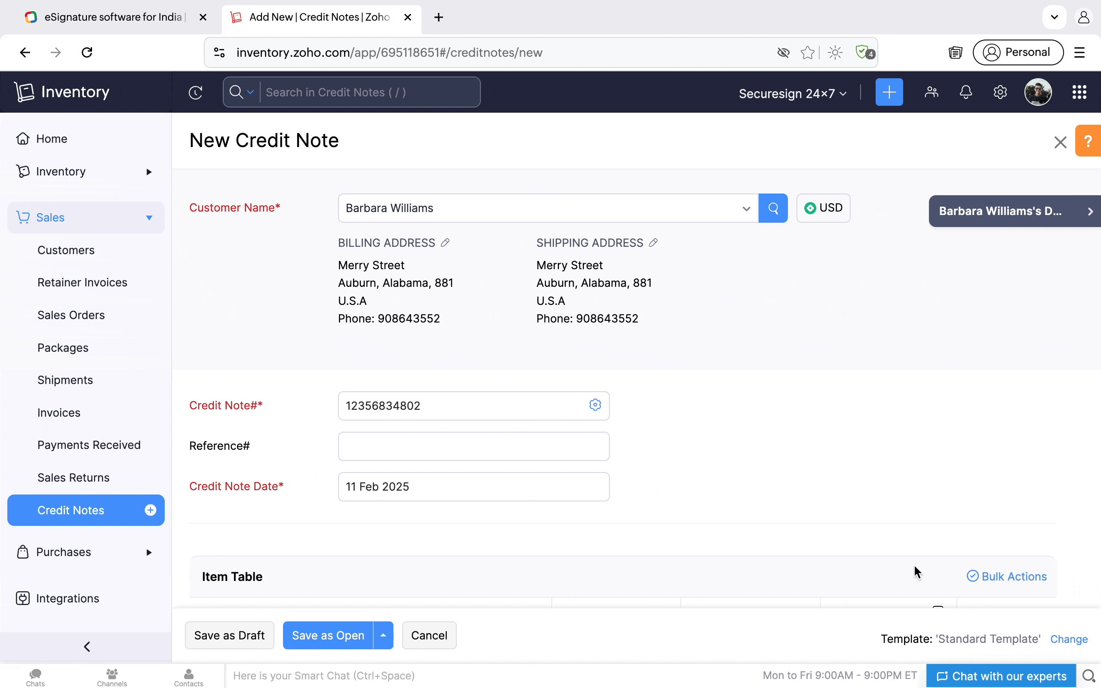Click the Reference# input field
This screenshot has width=1101, height=688.
(x=473, y=446)
